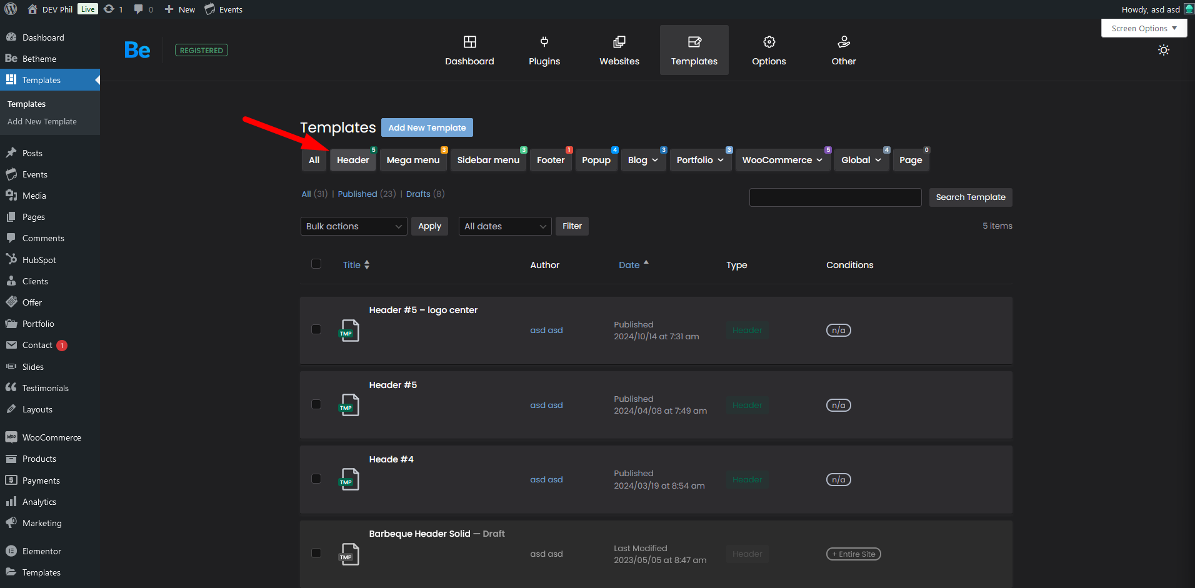Viewport: 1195px width, 588px height.
Task: Expand the Global template filter dropdown
Action: click(861, 160)
